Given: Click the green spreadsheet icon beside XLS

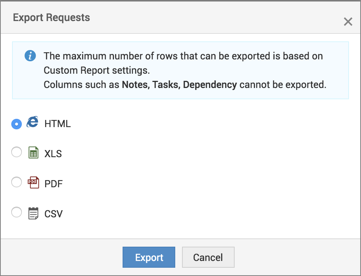Looking at the screenshot, I should [x=33, y=152].
